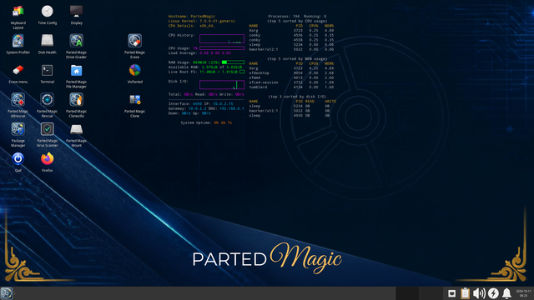534x300 pixels.
Task: Select the dark workspace switcher box
Action: [x=407, y=293]
